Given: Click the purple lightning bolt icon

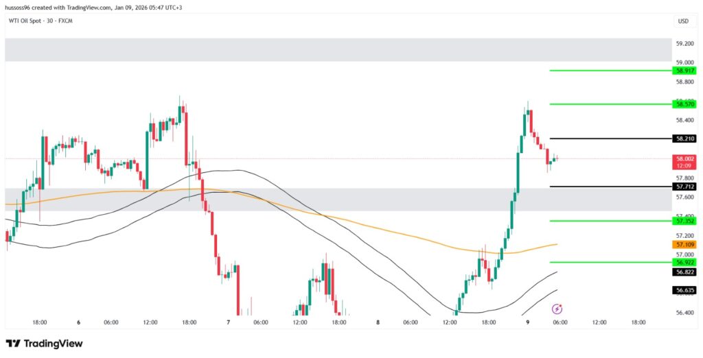Looking at the screenshot, I should pos(557,309).
